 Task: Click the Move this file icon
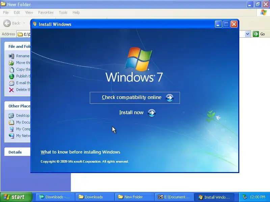pyautogui.click(x=11, y=63)
